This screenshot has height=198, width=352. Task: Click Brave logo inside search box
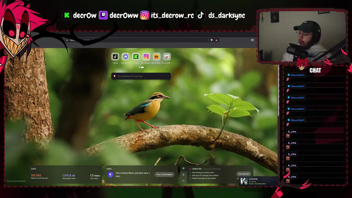click(114, 76)
